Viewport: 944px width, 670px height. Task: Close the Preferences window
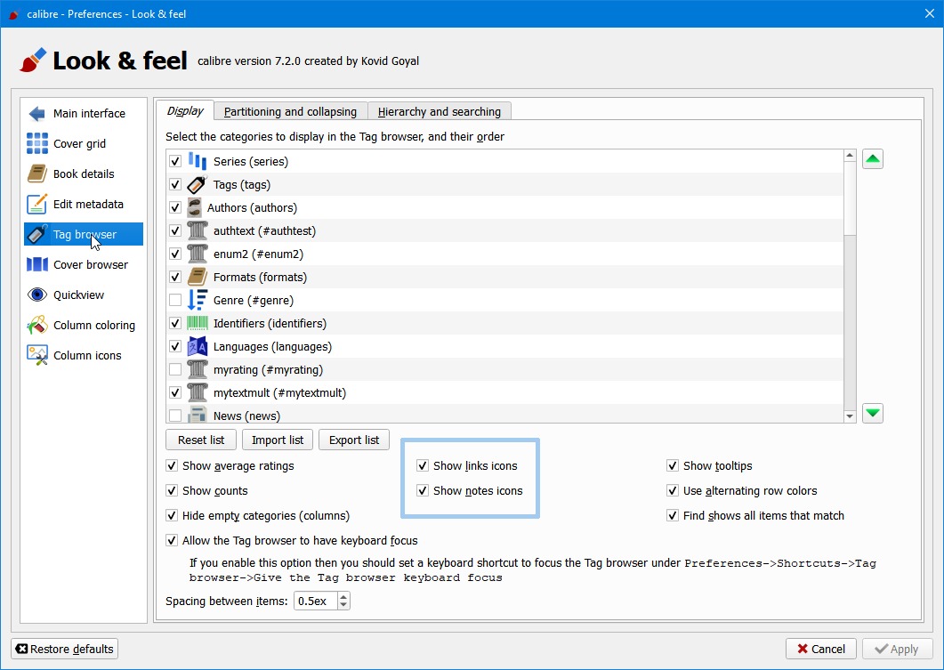(930, 13)
